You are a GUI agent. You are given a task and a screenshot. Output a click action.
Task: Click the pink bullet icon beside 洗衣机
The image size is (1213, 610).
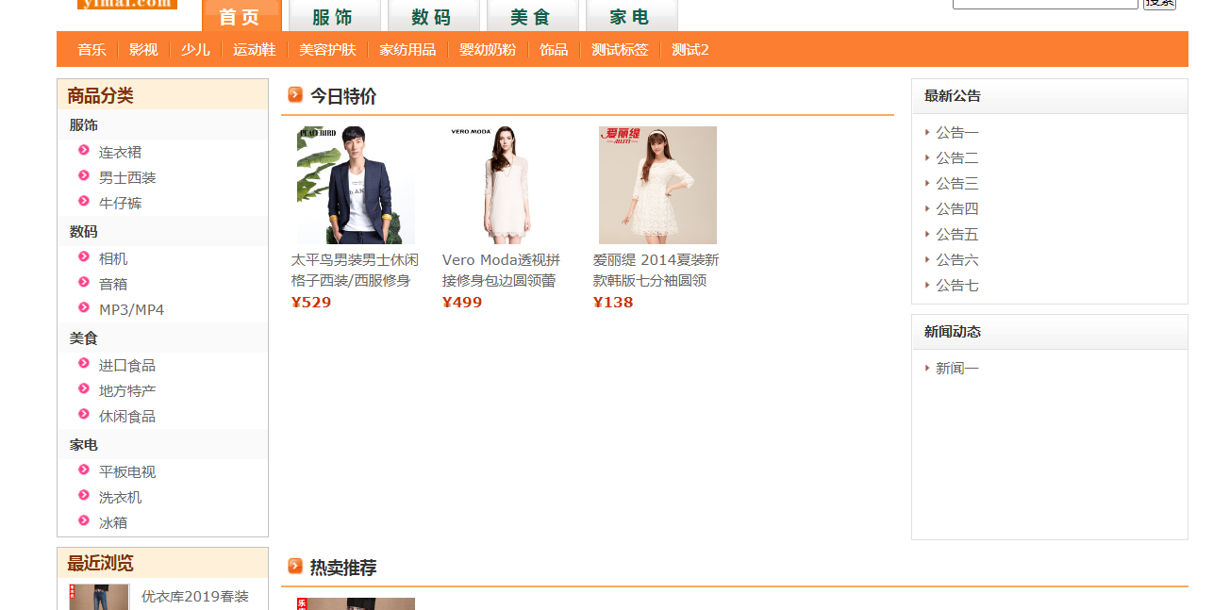point(84,495)
